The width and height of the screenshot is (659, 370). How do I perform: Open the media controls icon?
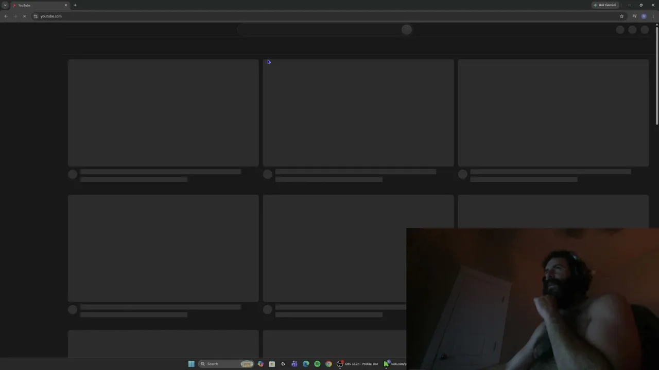[x=634, y=16]
